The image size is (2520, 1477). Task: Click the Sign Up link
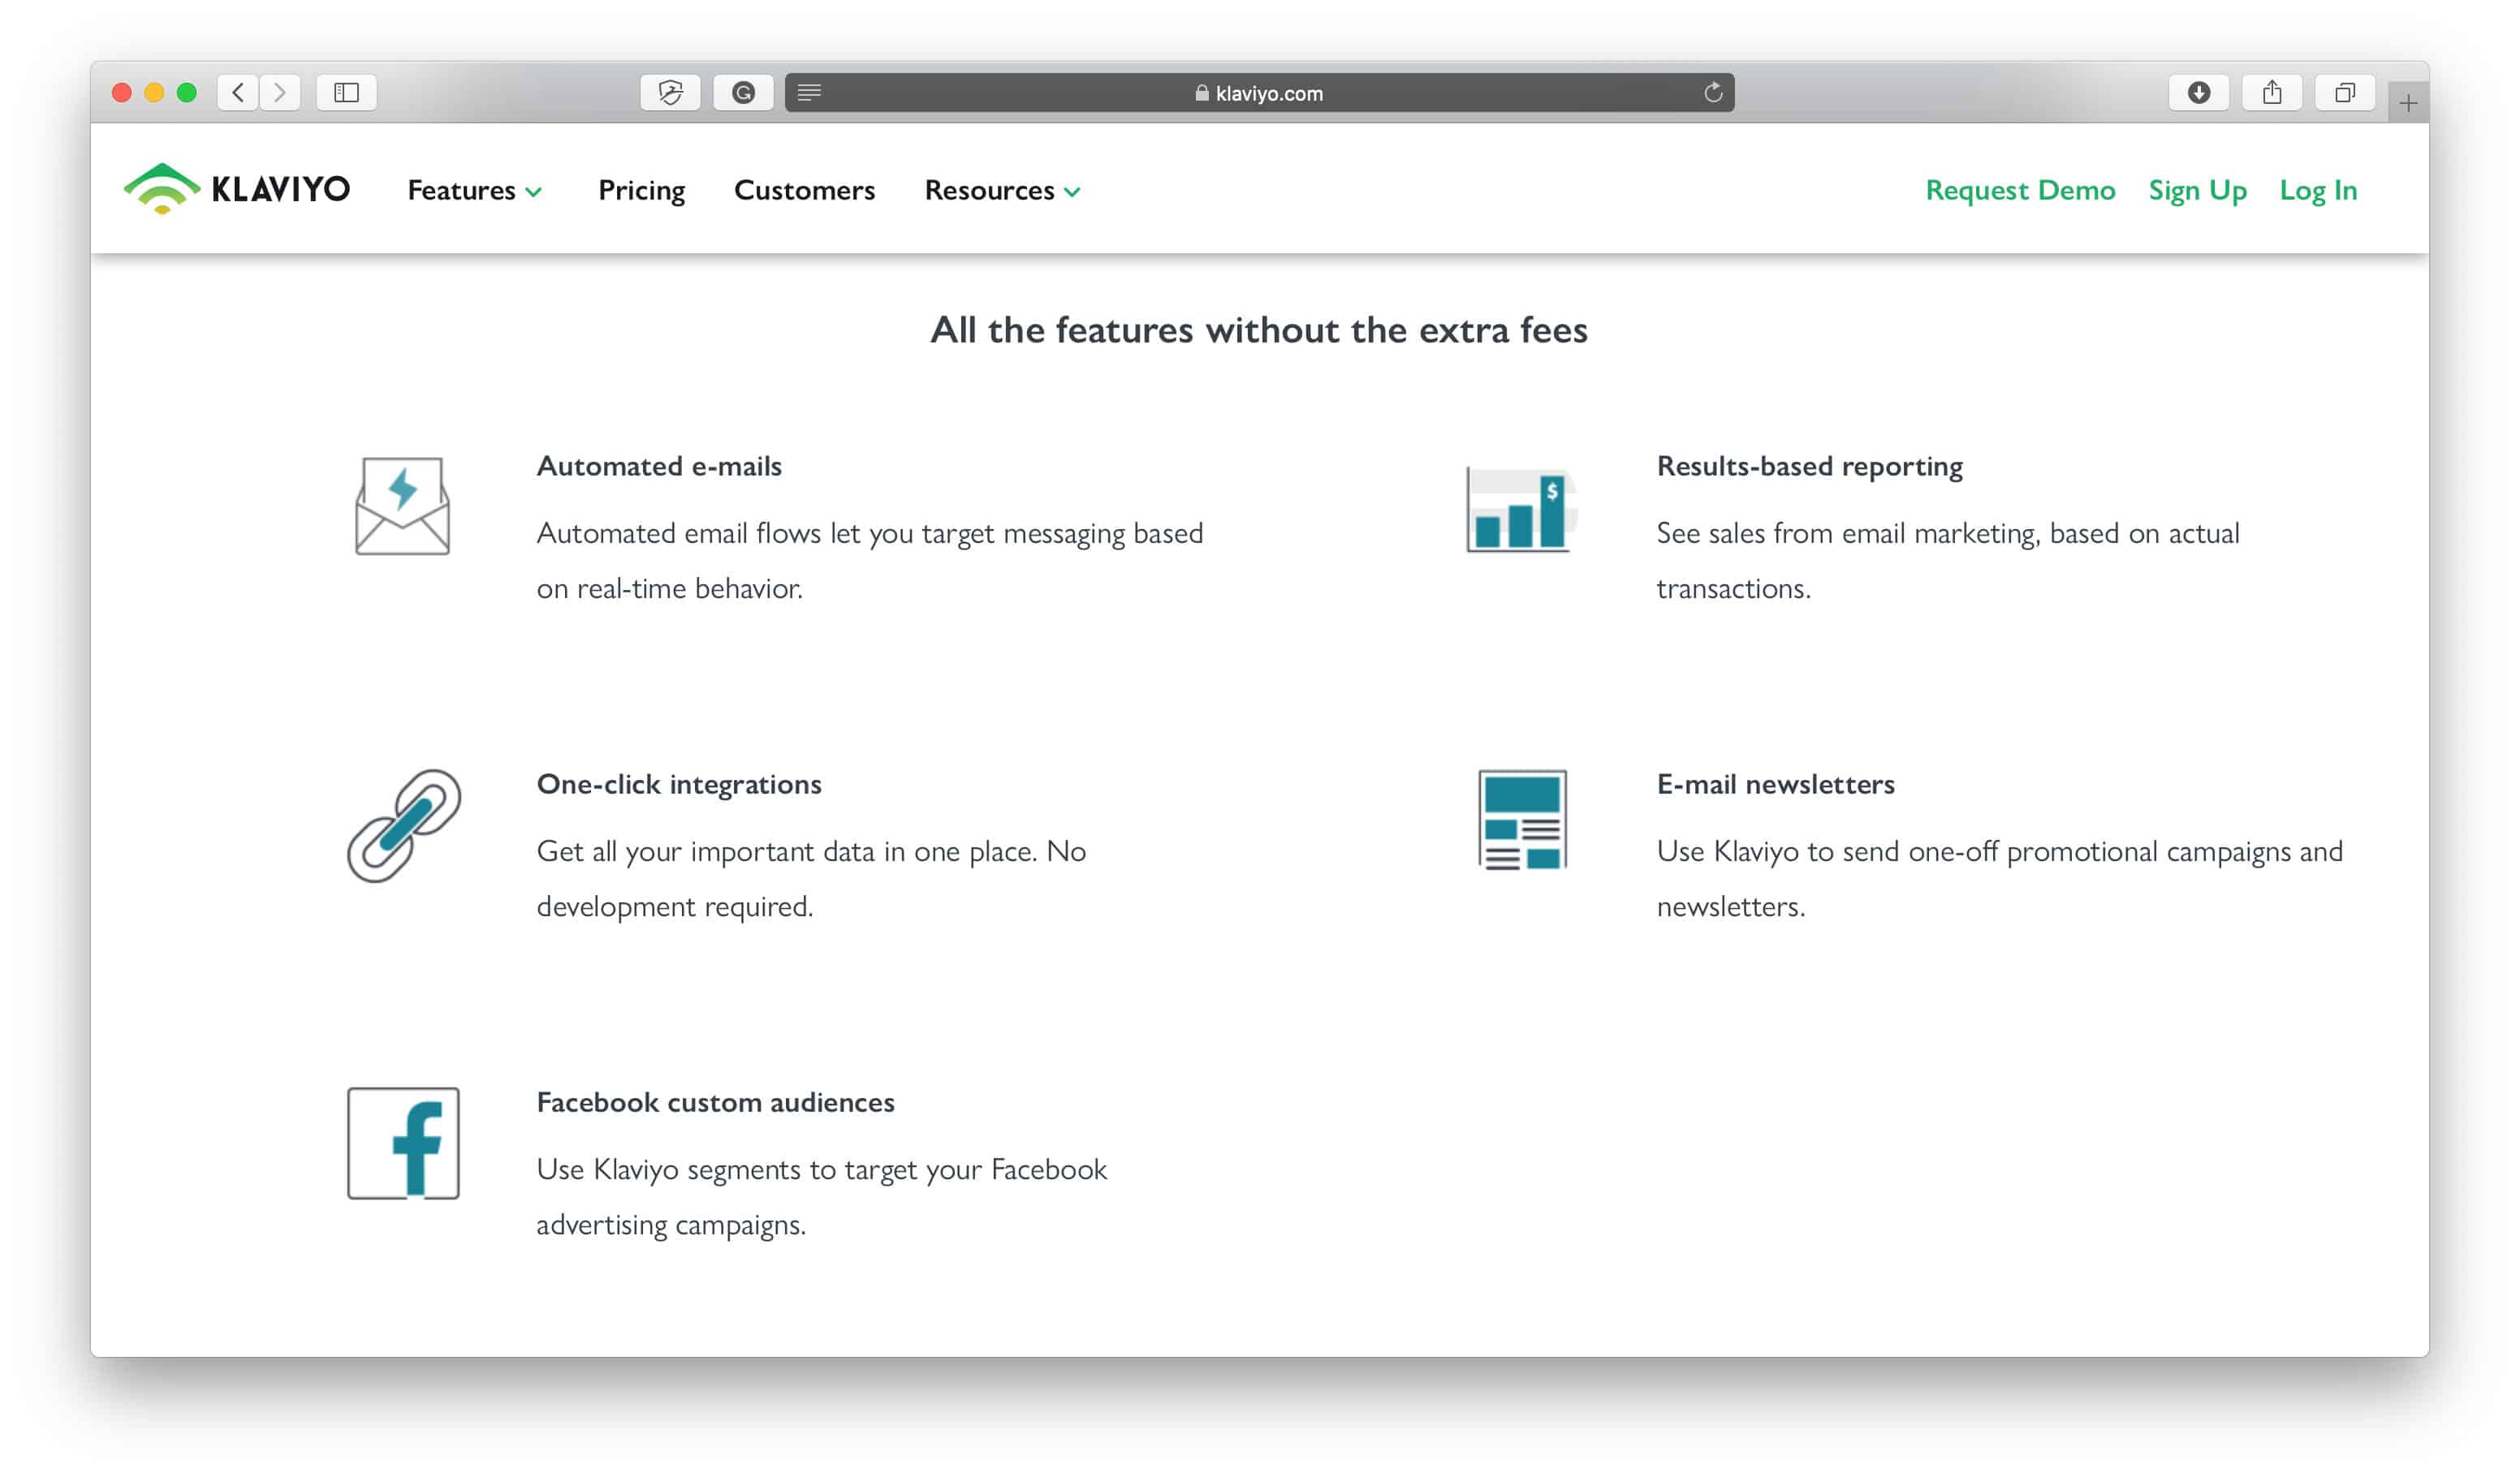(2197, 190)
